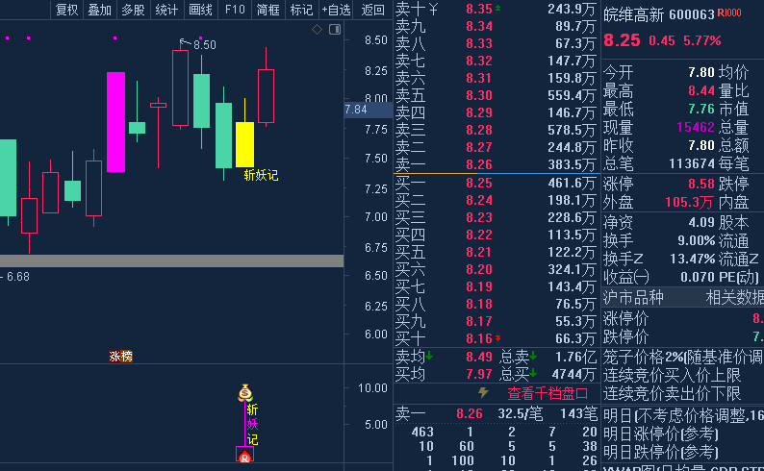The image size is (764, 471).
Task: Open the 统计 option
Action: pyautogui.click(x=166, y=10)
